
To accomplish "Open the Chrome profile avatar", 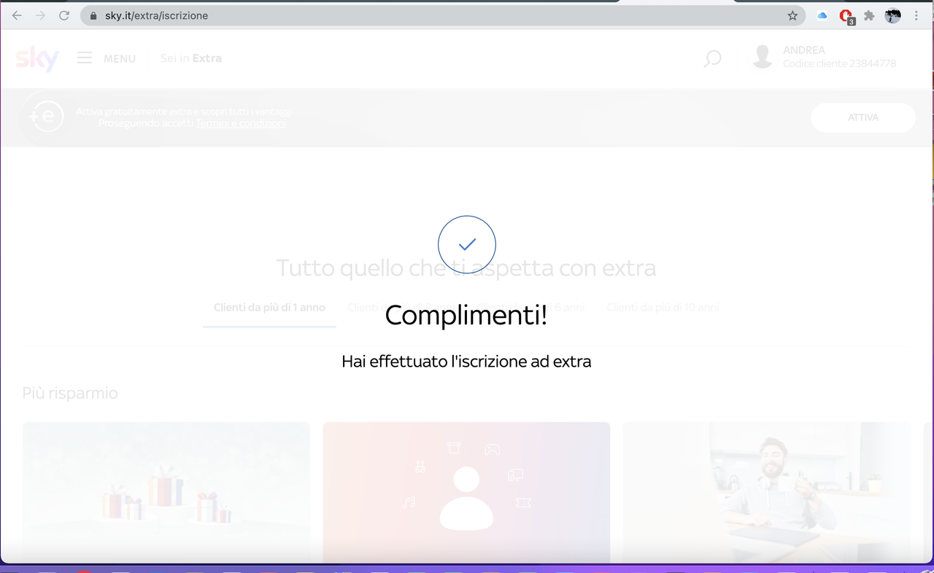I will [893, 15].
